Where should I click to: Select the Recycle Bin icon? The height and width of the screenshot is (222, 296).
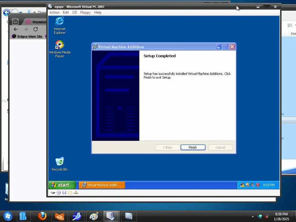click(x=60, y=164)
